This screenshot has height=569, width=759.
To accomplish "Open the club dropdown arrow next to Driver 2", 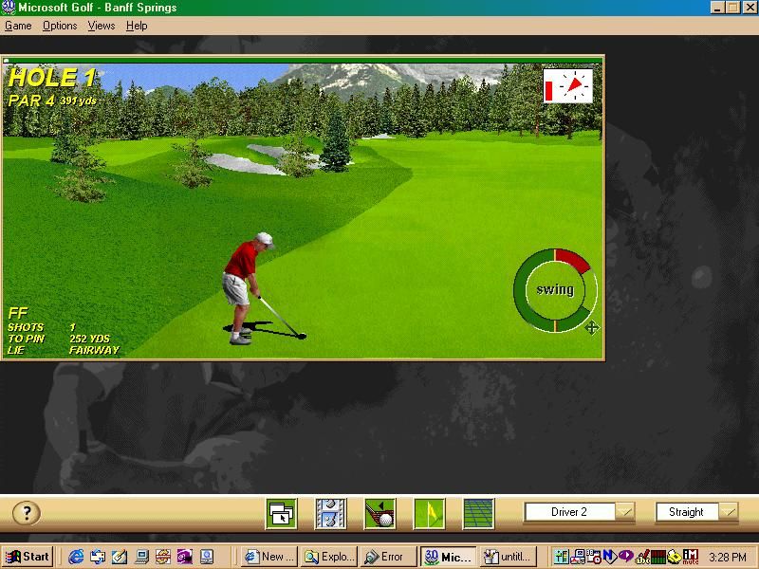I will tap(627, 511).
